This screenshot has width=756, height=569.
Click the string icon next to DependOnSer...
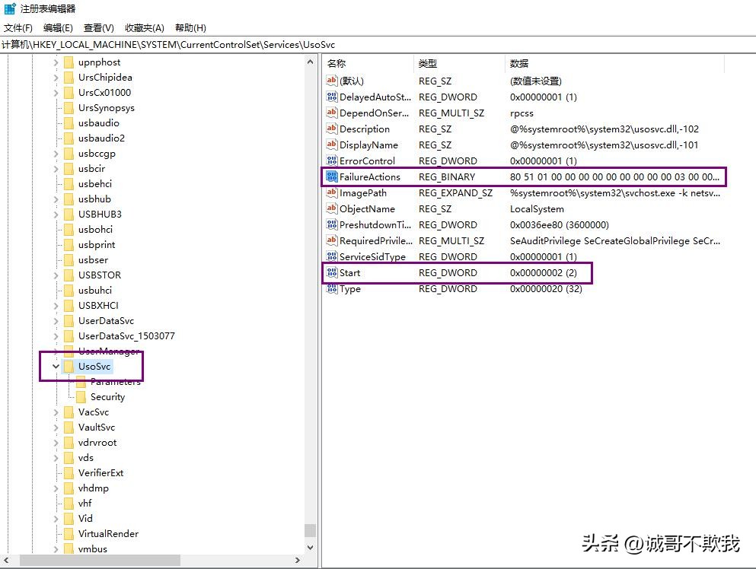331,113
